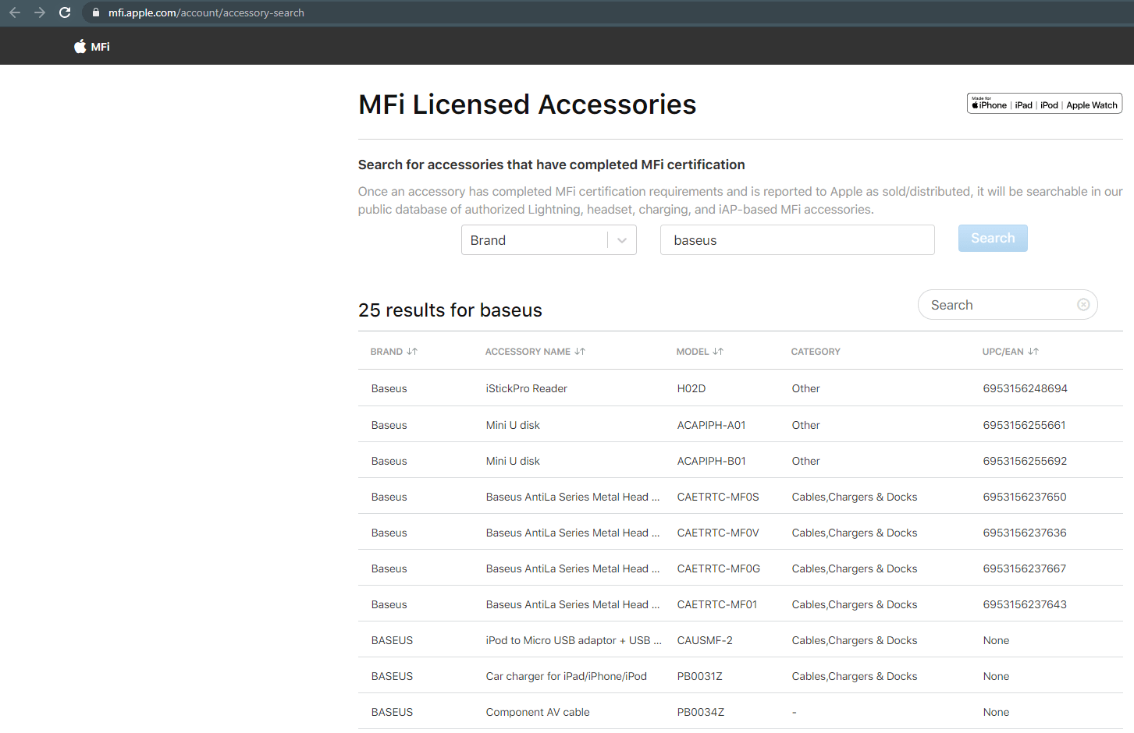Click the iPod to Micro USB adaptor row name
This screenshot has height=733, width=1134.
[x=574, y=640]
